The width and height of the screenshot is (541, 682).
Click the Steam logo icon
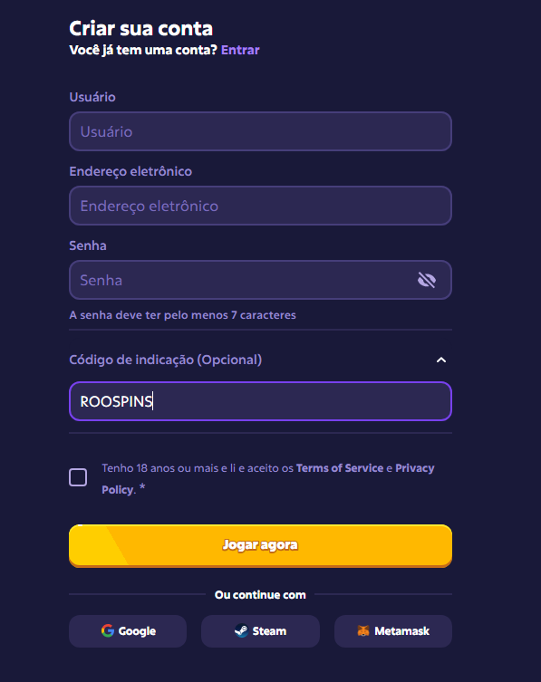click(241, 630)
